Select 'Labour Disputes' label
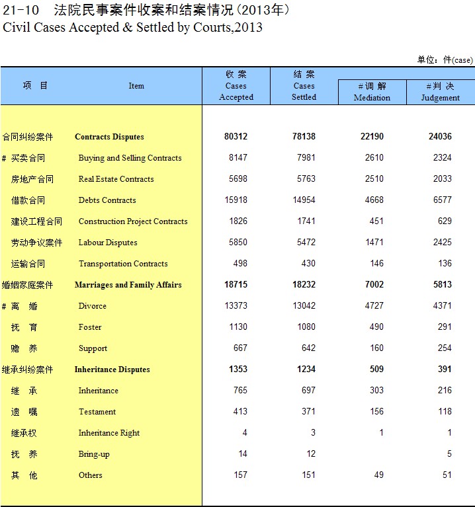 [108, 243]
